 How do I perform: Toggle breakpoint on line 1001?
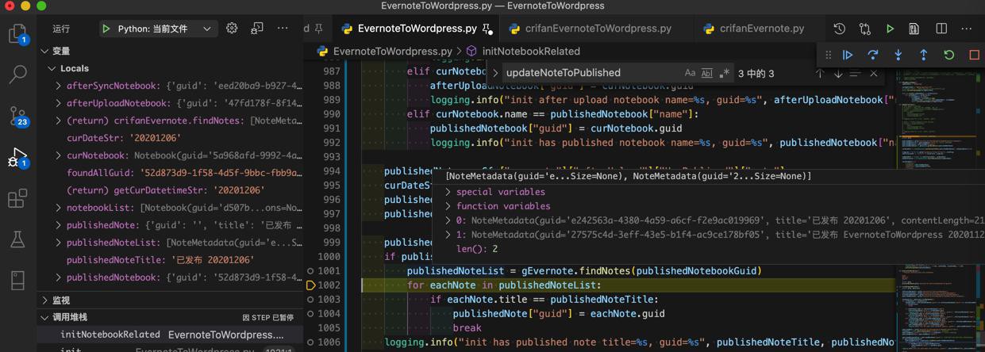pyautogui.click(x=310, y=271)
